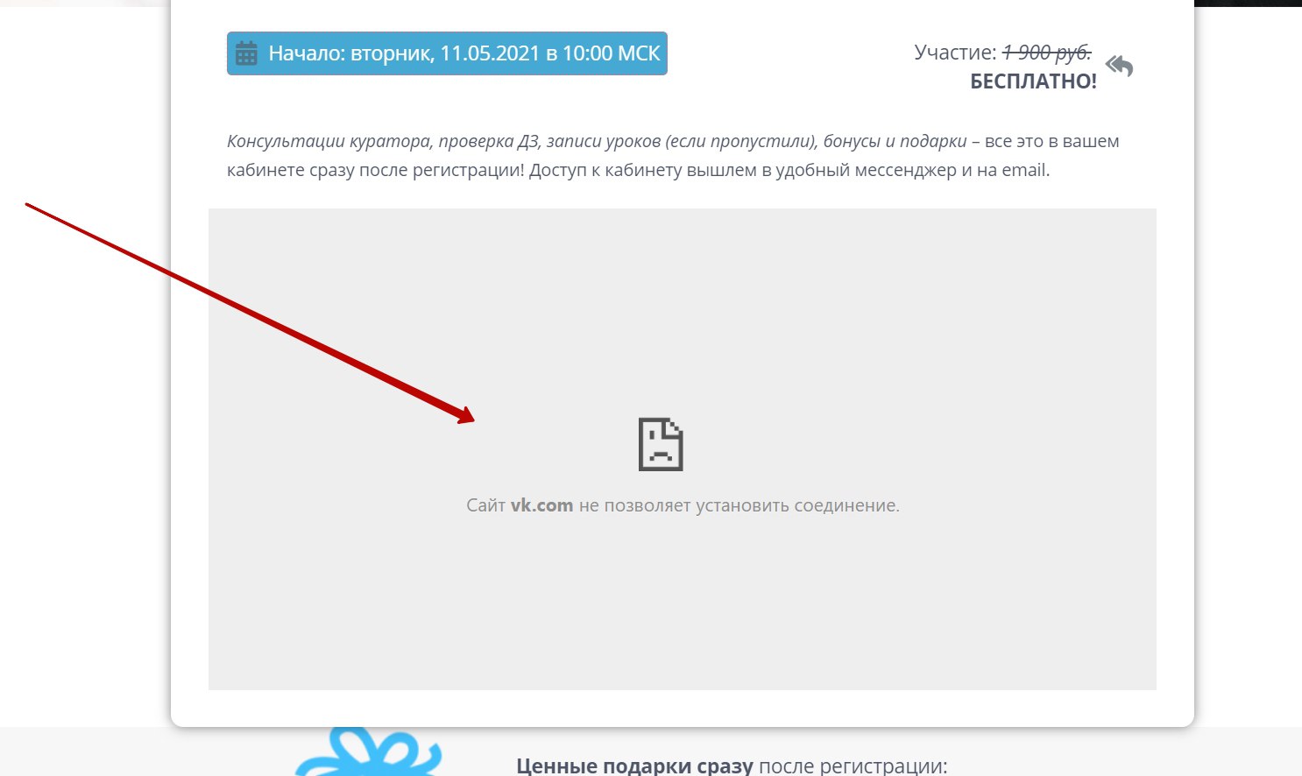1302x776 pixels.
Task: Click the calendar icon in the blue start badge
Action: coord(246,53)
